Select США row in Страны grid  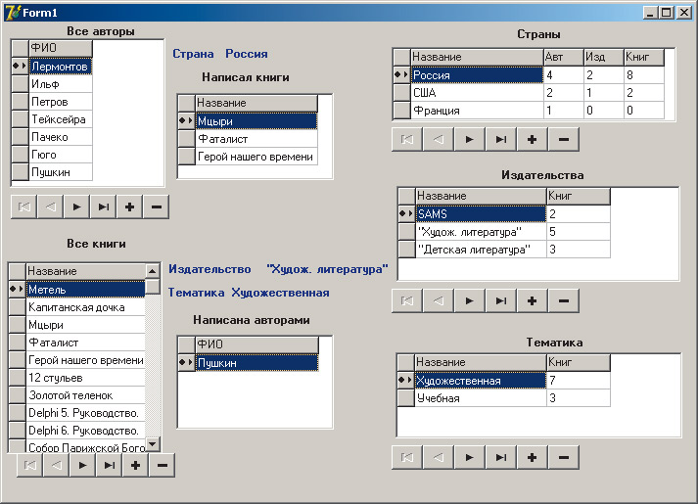coord(477,93)
